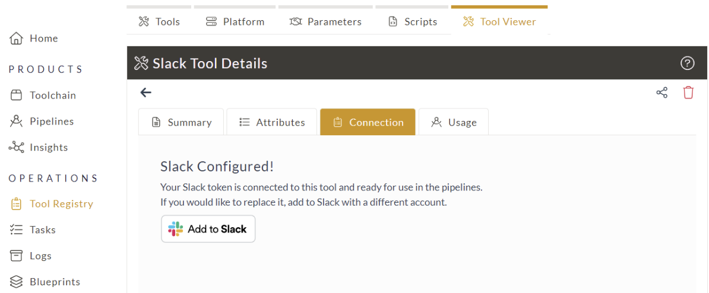Click the 'Slack Configured!' heading
Viewport: 709px width, 293px height.
click(x=217, y=167)
